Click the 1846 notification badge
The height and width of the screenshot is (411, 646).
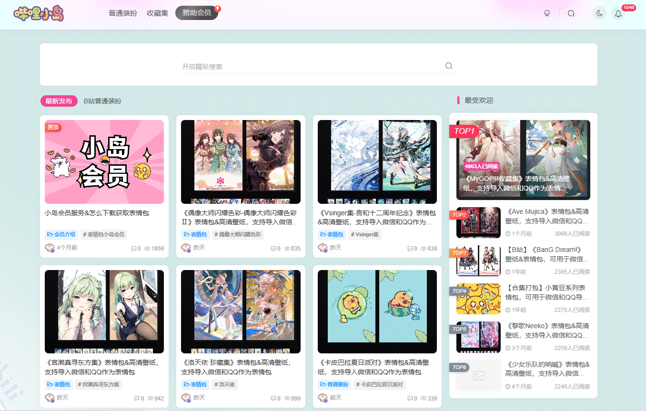click(x=629, y=8)
